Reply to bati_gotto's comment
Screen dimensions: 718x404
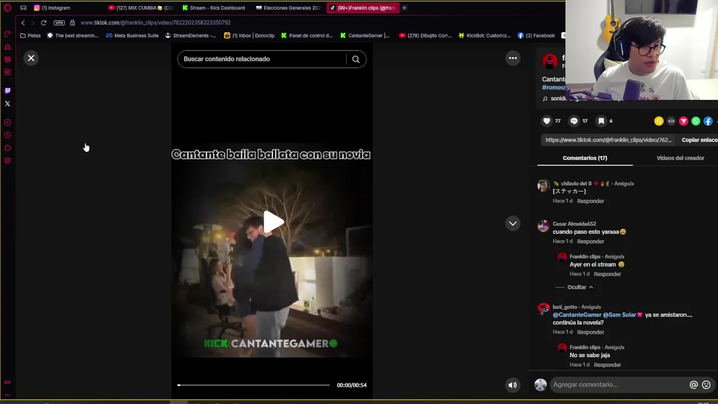pos(591,332)
